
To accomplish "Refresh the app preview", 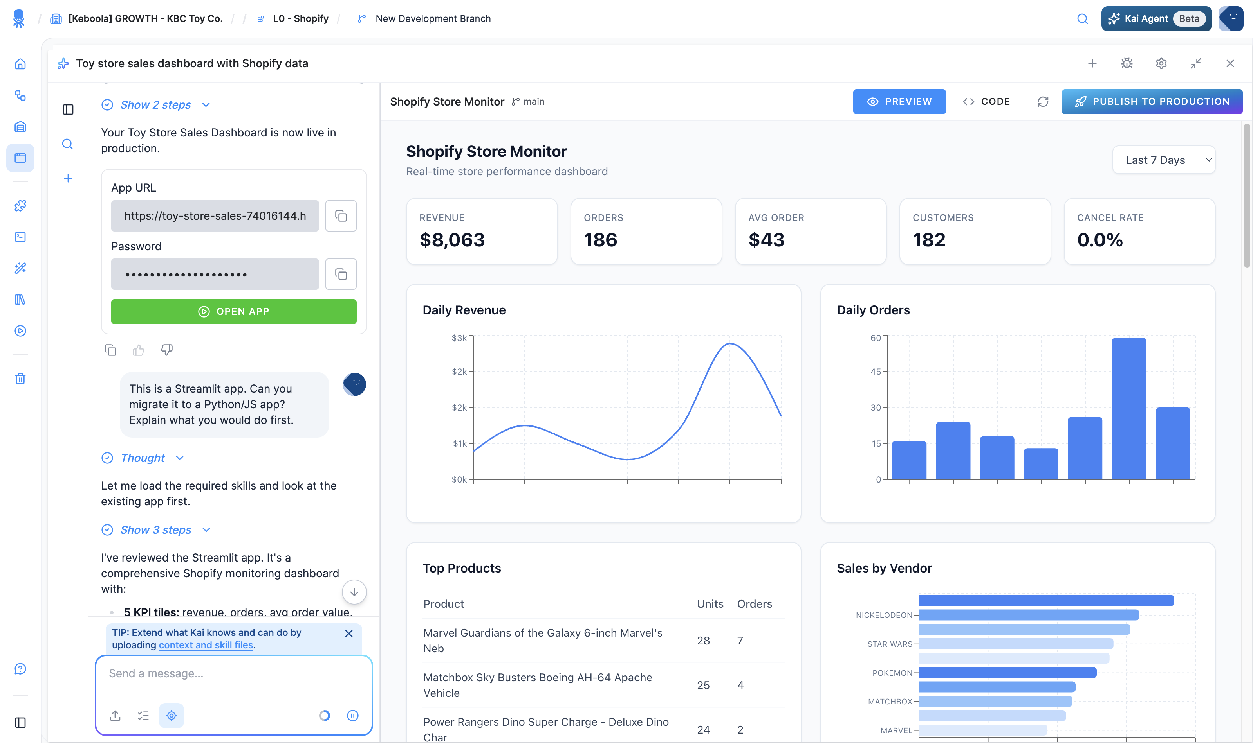I will [1043, 102].
